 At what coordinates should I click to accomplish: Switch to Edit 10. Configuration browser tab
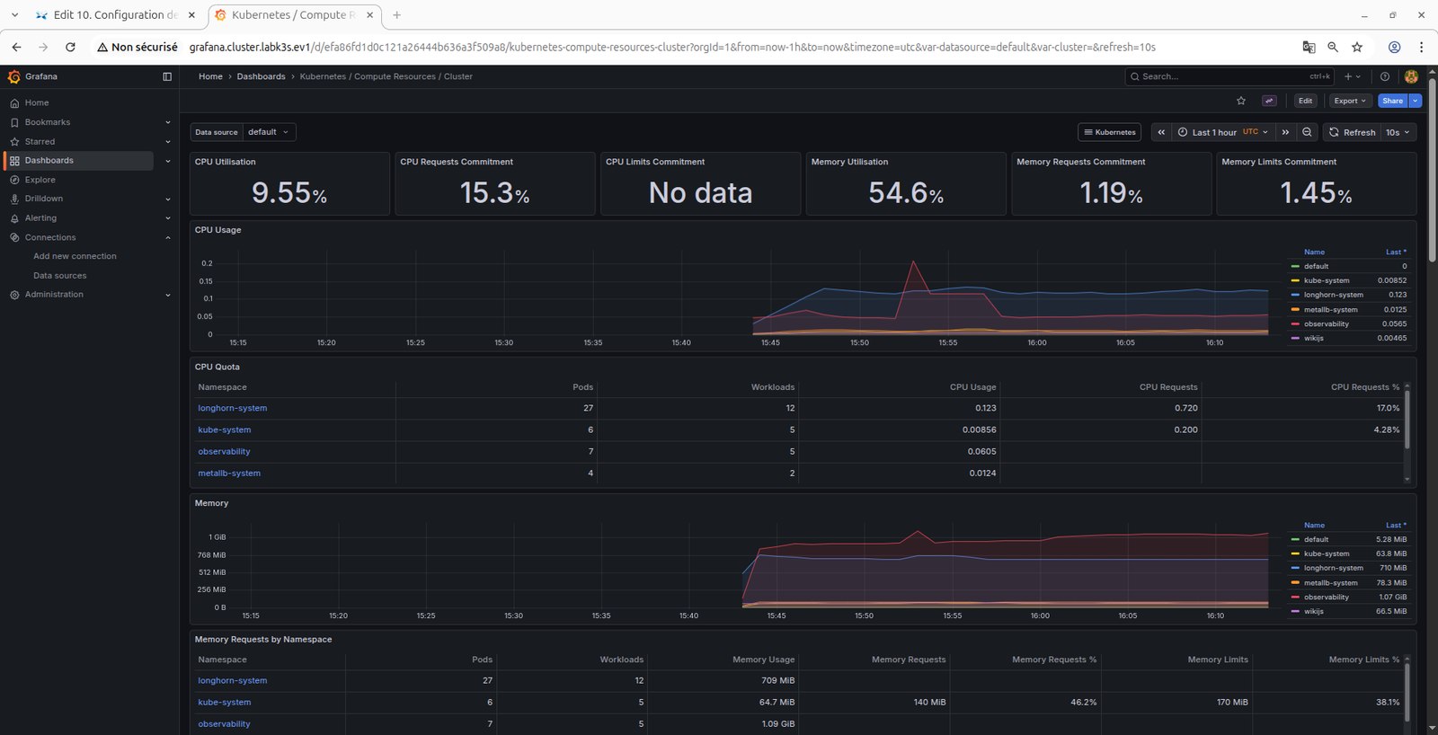[116, 14]
